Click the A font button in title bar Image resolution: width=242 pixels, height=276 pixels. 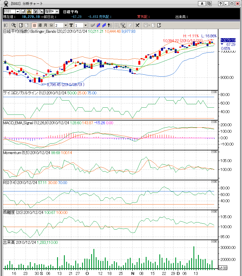tap(202, 3)
